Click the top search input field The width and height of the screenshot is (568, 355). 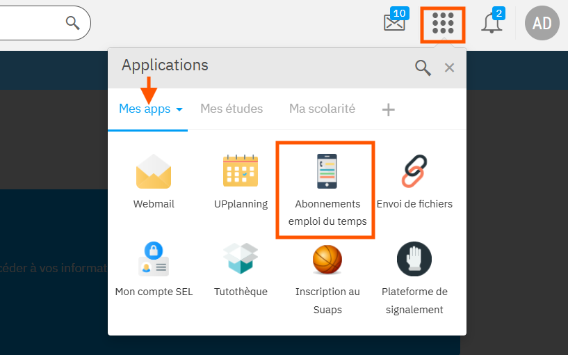point(31,23)
